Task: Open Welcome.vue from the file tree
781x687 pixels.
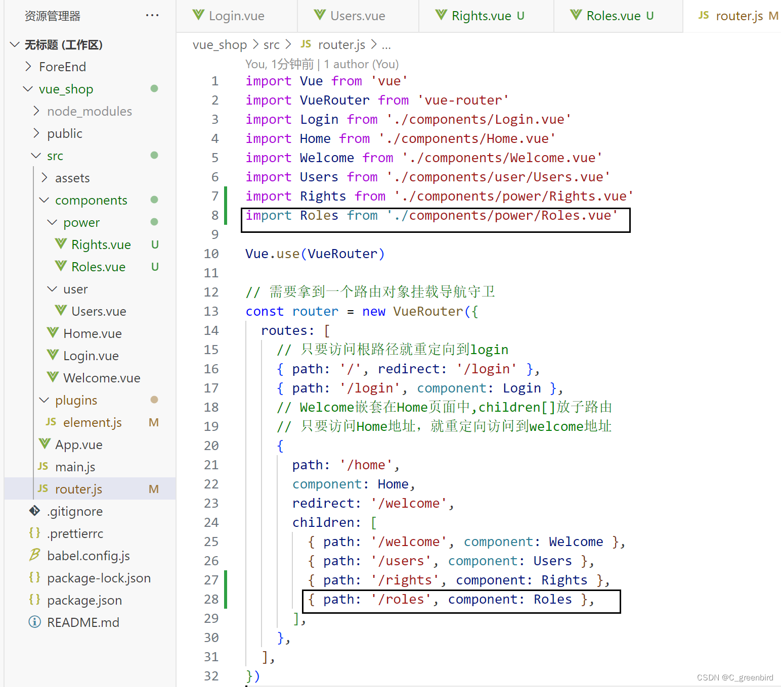Action: tap(102, 378)
